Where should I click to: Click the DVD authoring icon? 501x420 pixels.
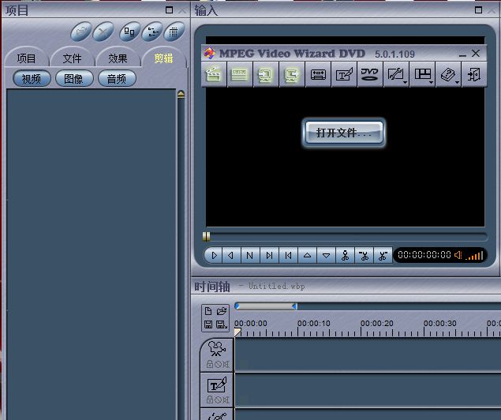[x=370, y=75]
